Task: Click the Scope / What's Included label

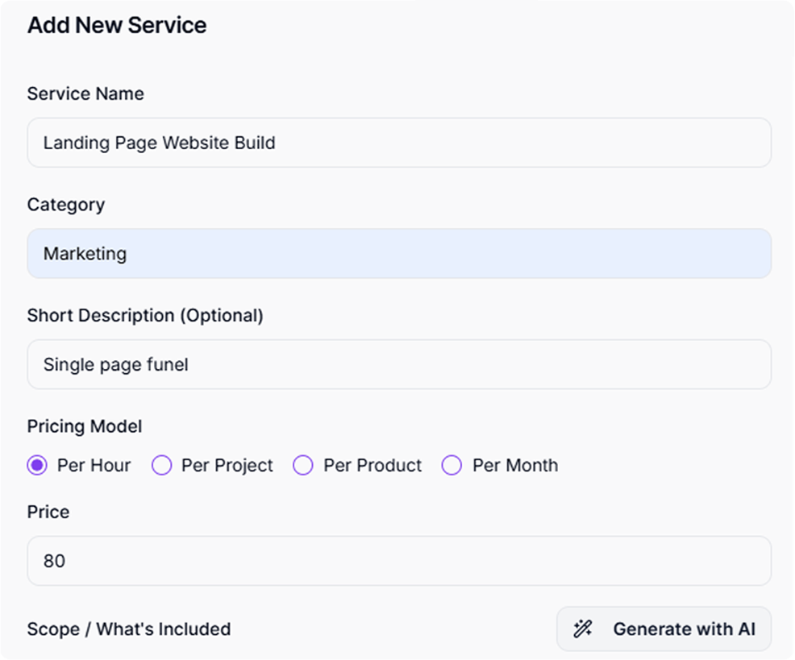Action: tap(129, 629)
